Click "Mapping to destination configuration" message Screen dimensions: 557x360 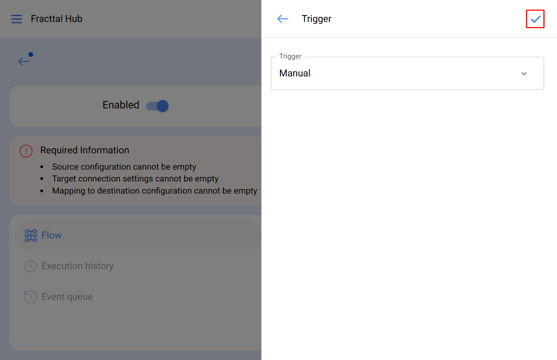[x=154, y=191]
